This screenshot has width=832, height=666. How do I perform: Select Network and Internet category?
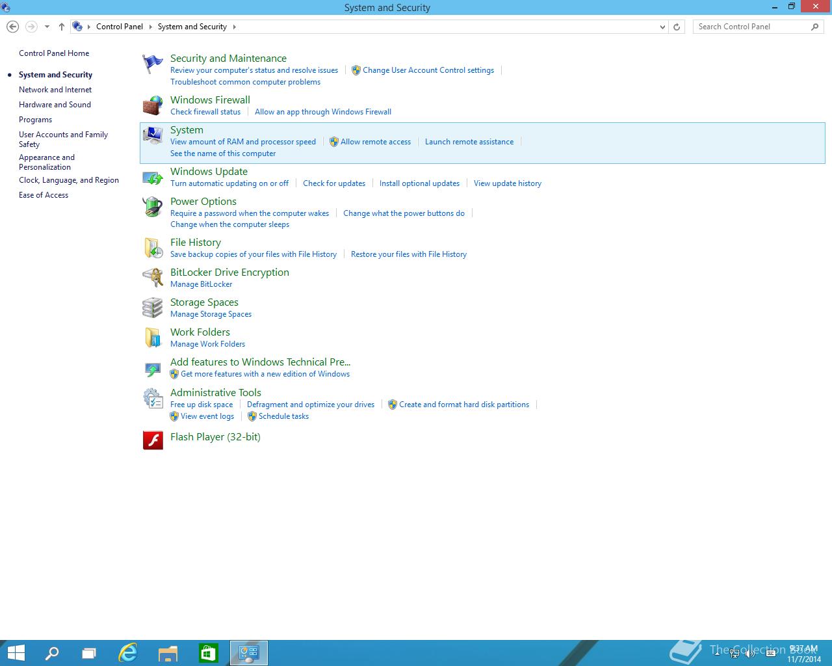pos(55,90)
